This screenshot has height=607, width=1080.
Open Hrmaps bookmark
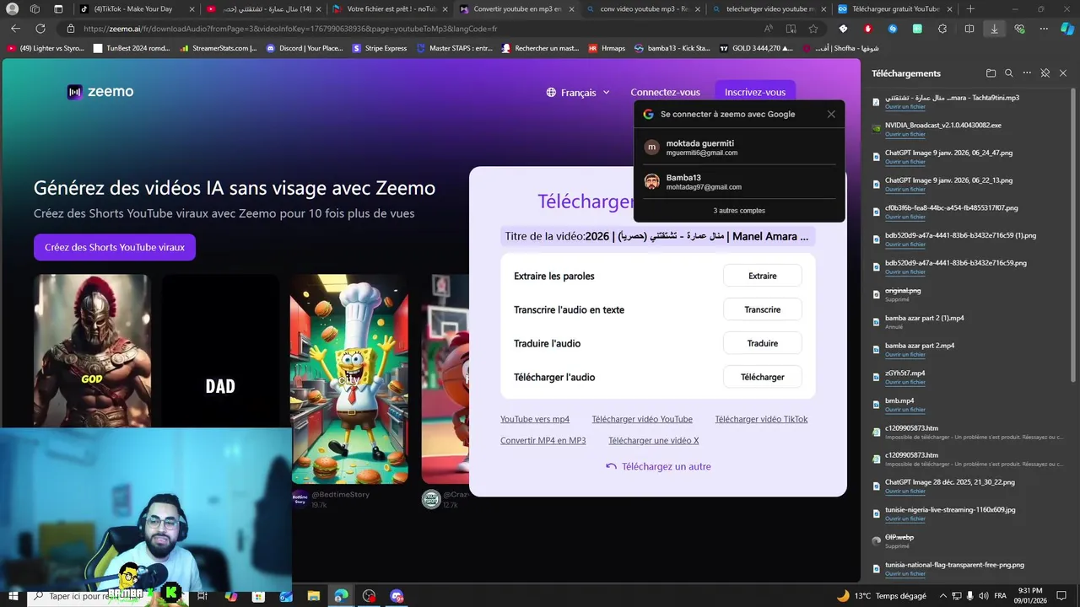607,48
